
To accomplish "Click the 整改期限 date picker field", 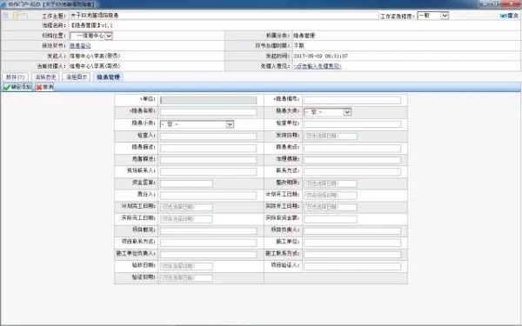I will tap(331, 183).
